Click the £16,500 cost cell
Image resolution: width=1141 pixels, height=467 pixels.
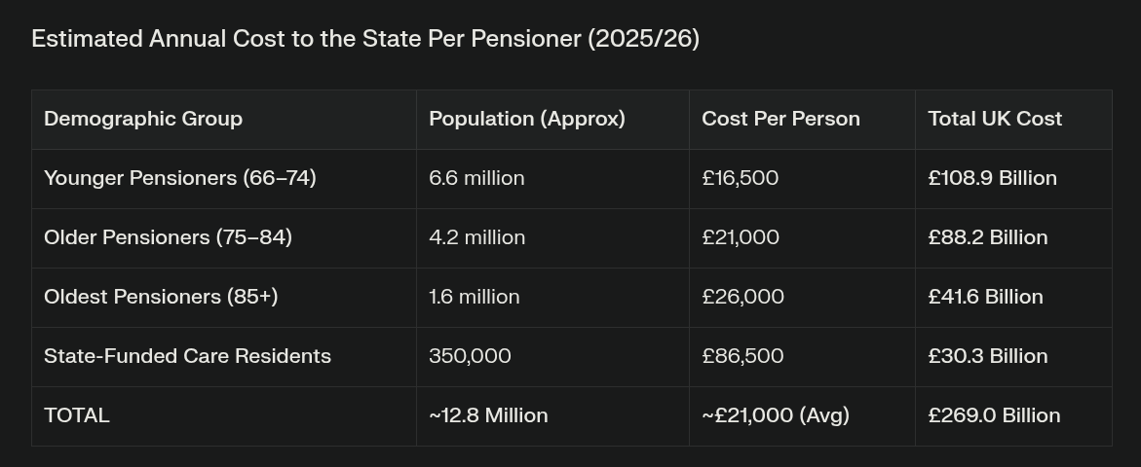click(x=740, y=178)
